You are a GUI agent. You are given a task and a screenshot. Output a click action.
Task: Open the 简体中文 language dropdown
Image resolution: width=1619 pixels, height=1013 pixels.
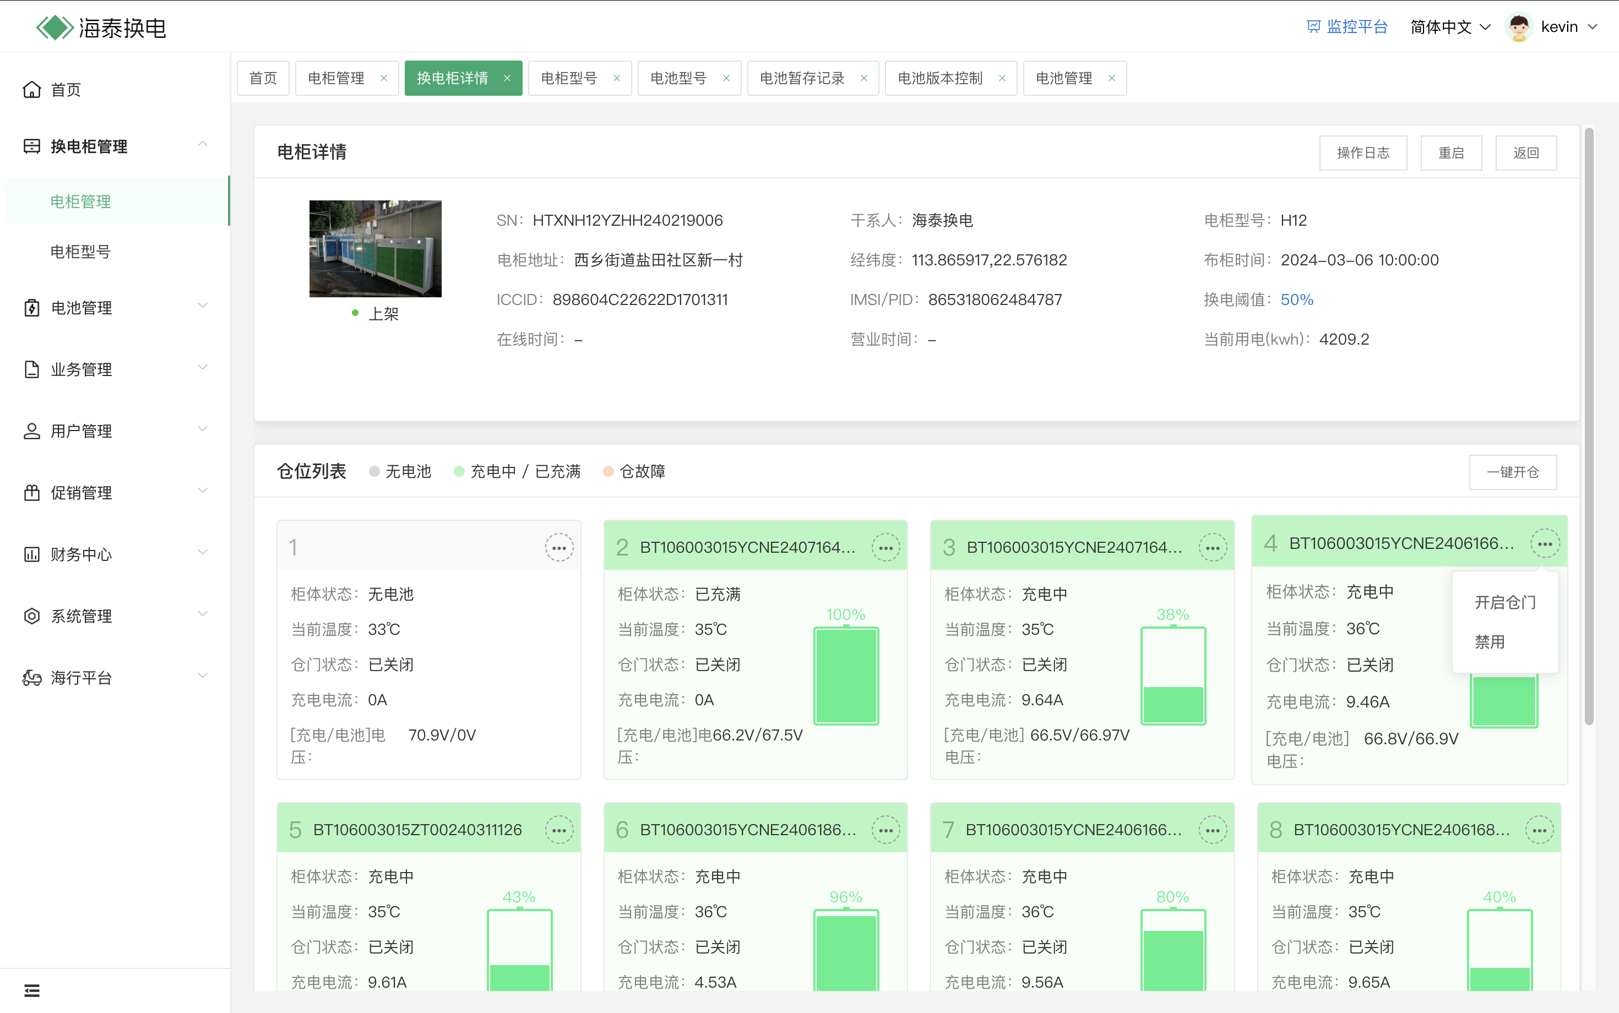pos(1451,27)
